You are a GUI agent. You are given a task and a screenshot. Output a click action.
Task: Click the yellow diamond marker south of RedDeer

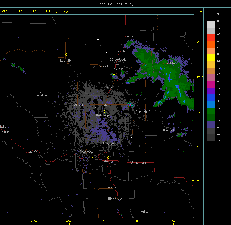114,75
